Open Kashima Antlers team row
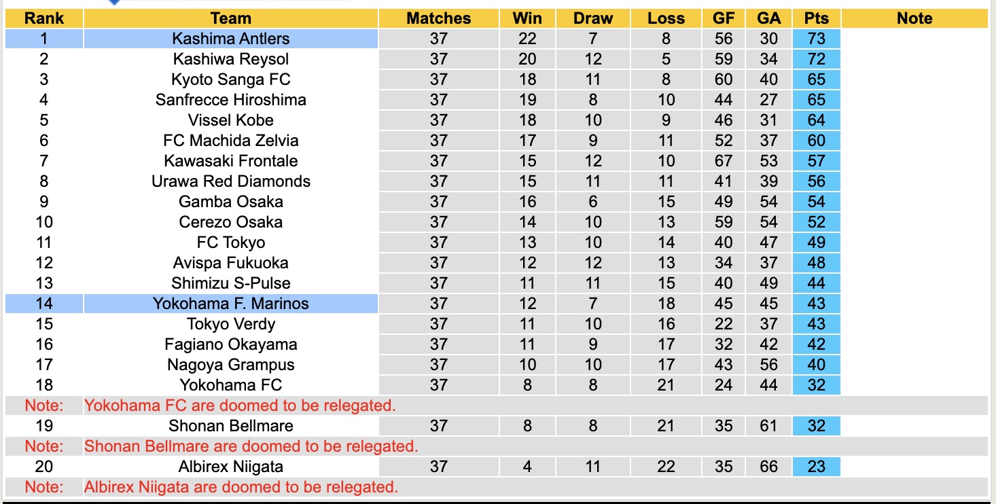Screen dimensions: 996x504 pyautogui.click(x=230, y=39)
